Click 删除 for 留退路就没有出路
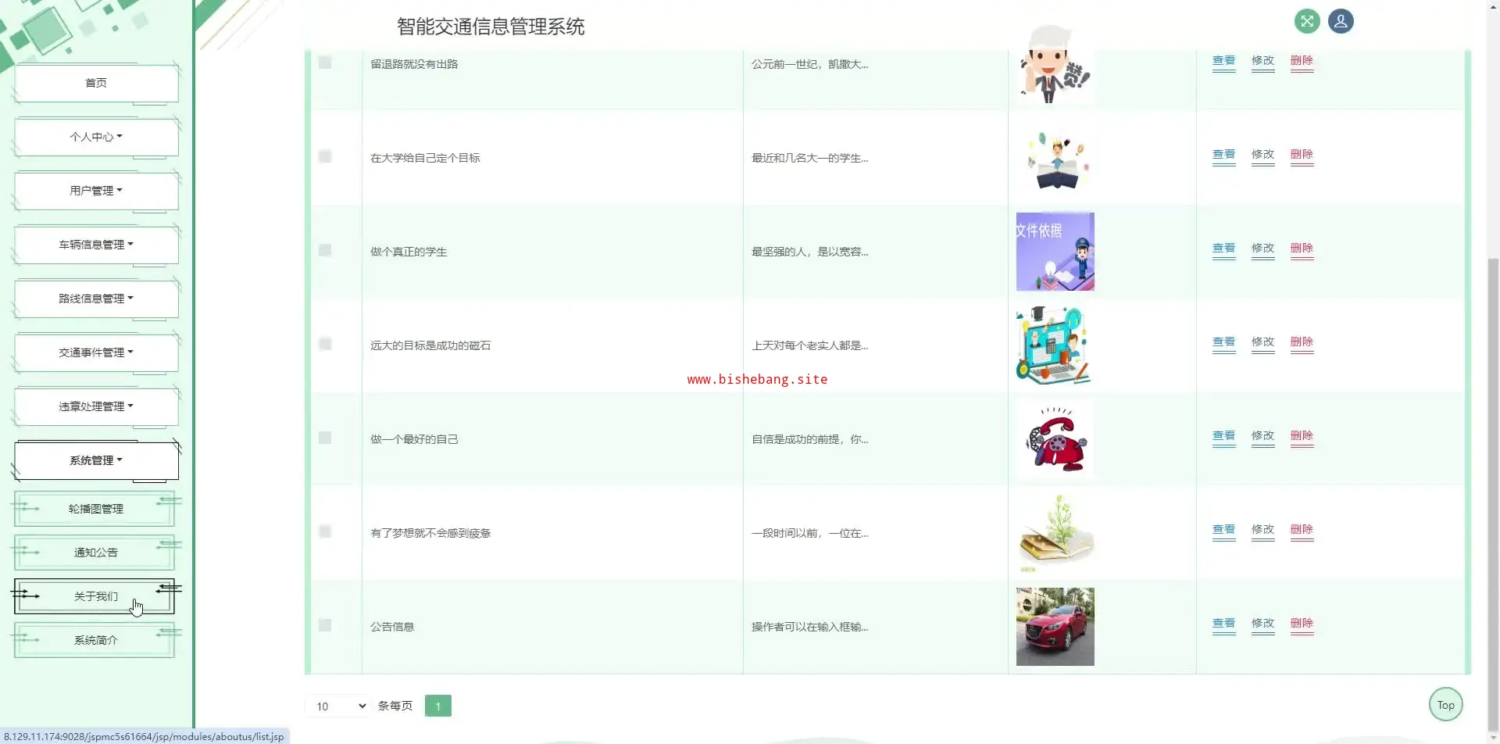Screen dimensions: 1500x744 pos(1302,61)
